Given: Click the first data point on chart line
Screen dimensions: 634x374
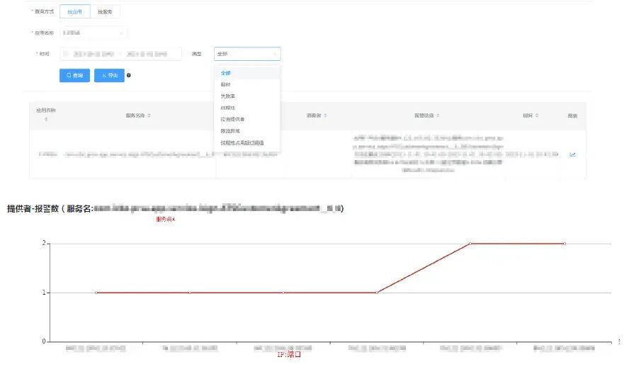Looking at the screenshot, I should (96, 293).
